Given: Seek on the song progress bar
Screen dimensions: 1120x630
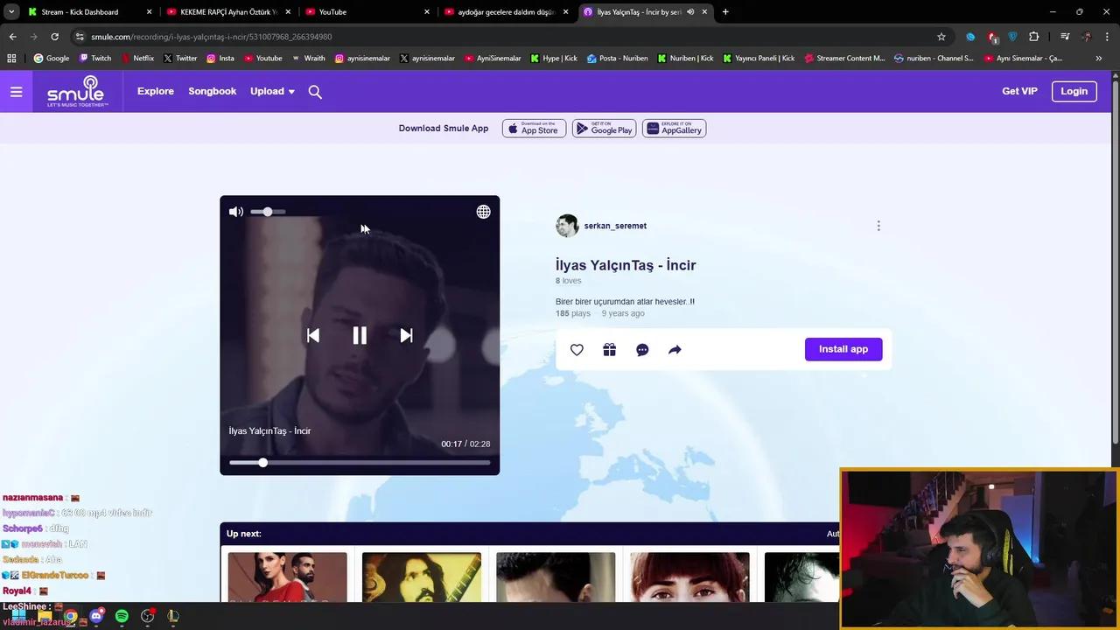Looking at the screenshot, I should click(x=360, y=462).
